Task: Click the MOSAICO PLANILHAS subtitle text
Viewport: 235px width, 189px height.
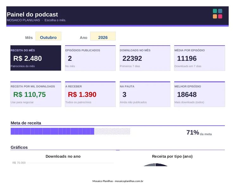Action: (23, 20)
